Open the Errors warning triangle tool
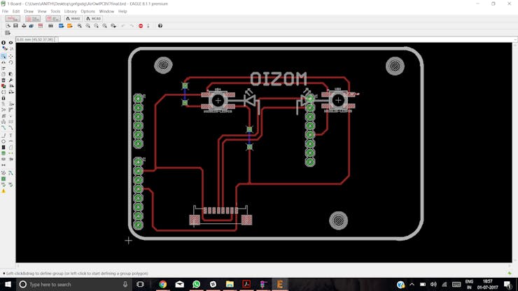 pyautogui.click(x=3, y=191)
